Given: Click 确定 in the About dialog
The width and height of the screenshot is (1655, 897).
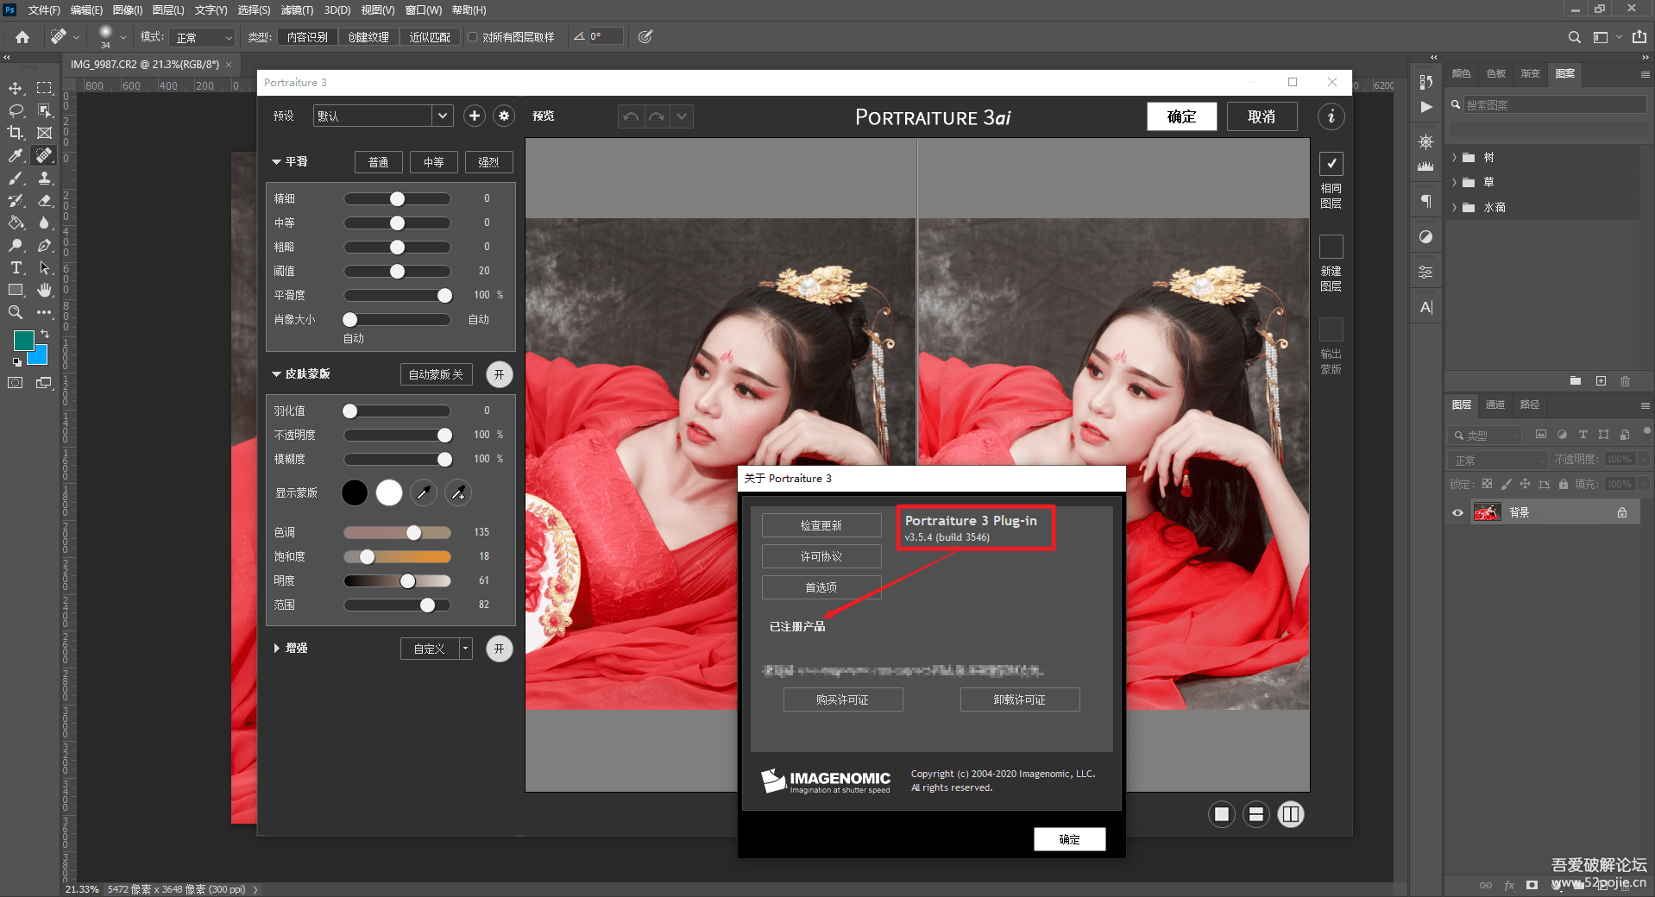Looking at the screenshot, I should coord(1069,839).
